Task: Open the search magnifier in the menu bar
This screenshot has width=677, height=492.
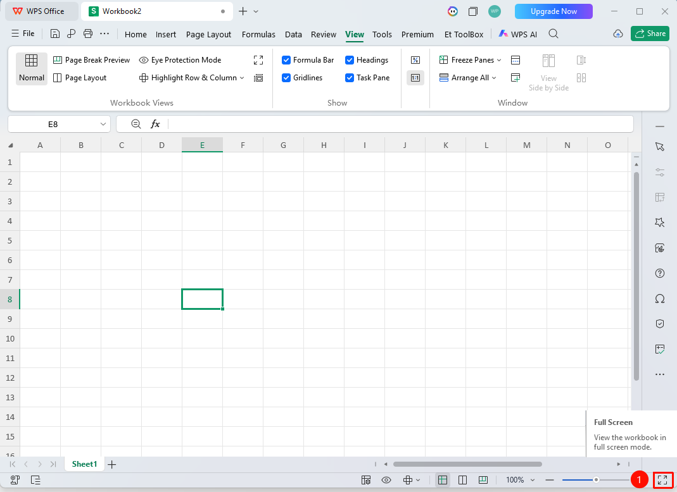Action: [x=553, y=34]
